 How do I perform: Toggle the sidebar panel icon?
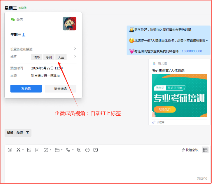205,150
